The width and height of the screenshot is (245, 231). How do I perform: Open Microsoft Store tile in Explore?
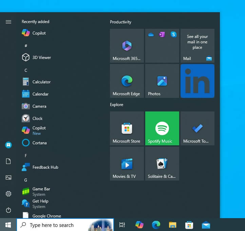click(127, 128)
